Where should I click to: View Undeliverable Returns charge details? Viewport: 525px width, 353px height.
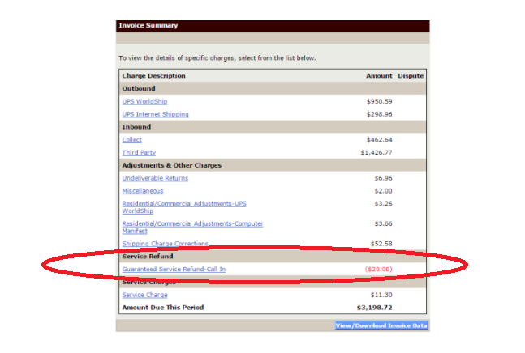(x=155, y=178)
